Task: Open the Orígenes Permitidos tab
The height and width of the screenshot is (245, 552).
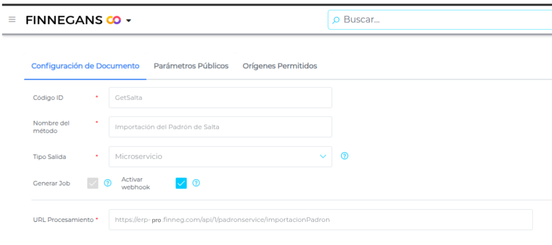Action: point(280,66)
